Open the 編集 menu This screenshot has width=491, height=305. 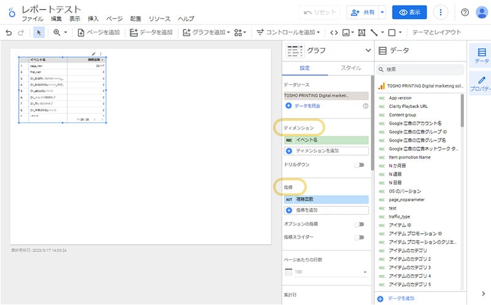[x=56, y=19]
